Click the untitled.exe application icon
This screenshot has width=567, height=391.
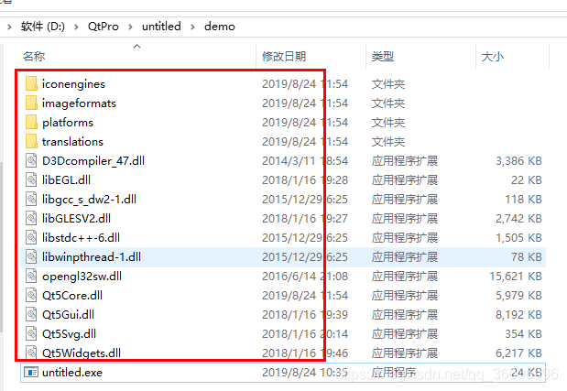(x=31, y=372)
